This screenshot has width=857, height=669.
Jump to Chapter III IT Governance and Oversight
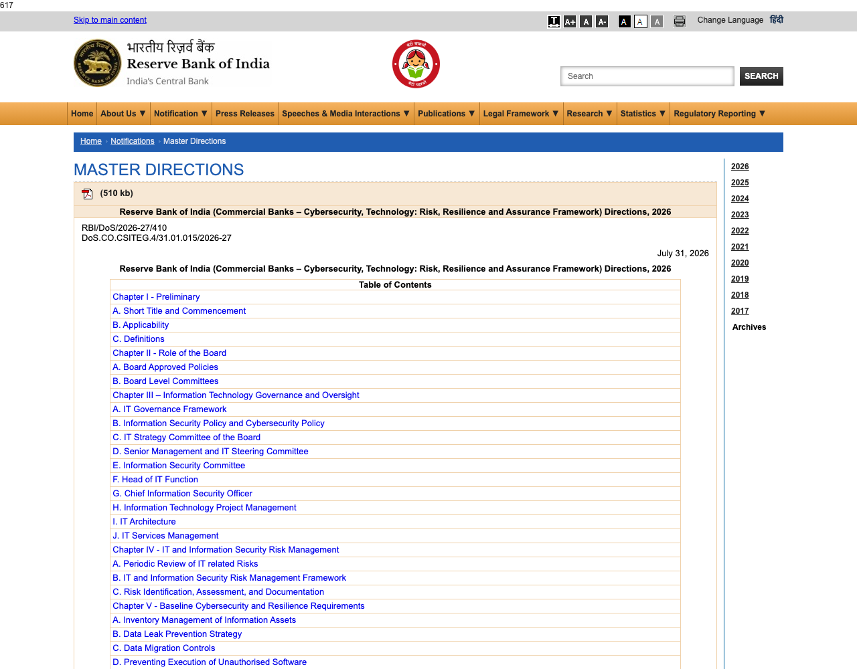[236, 395]
